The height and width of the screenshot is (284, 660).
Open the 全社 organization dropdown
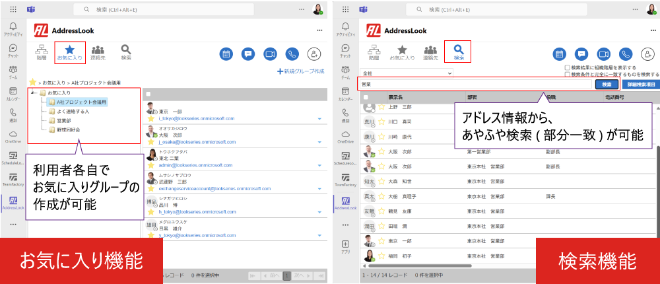point(393,73)
